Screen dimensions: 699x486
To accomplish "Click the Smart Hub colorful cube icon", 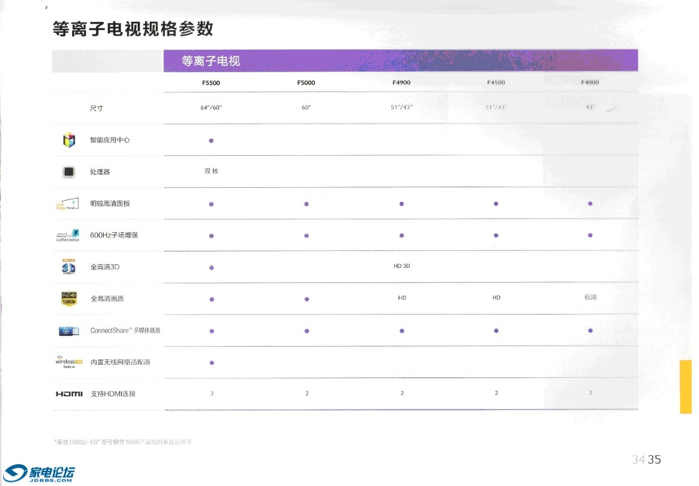I will pos(69,141).
